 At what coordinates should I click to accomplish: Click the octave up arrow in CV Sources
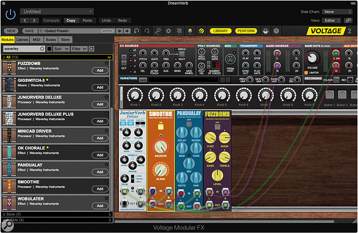[124, 57]
